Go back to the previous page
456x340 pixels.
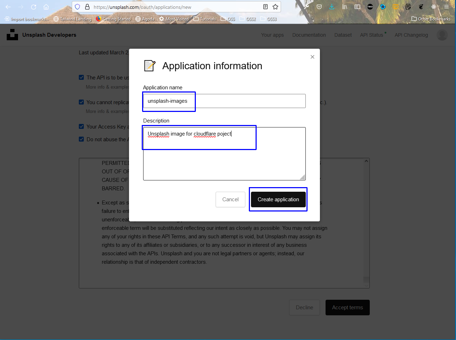pos(8,7)
